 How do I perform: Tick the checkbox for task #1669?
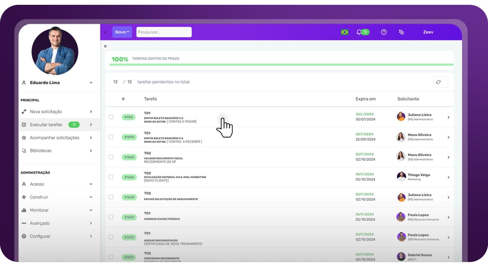tap(111, 217)
